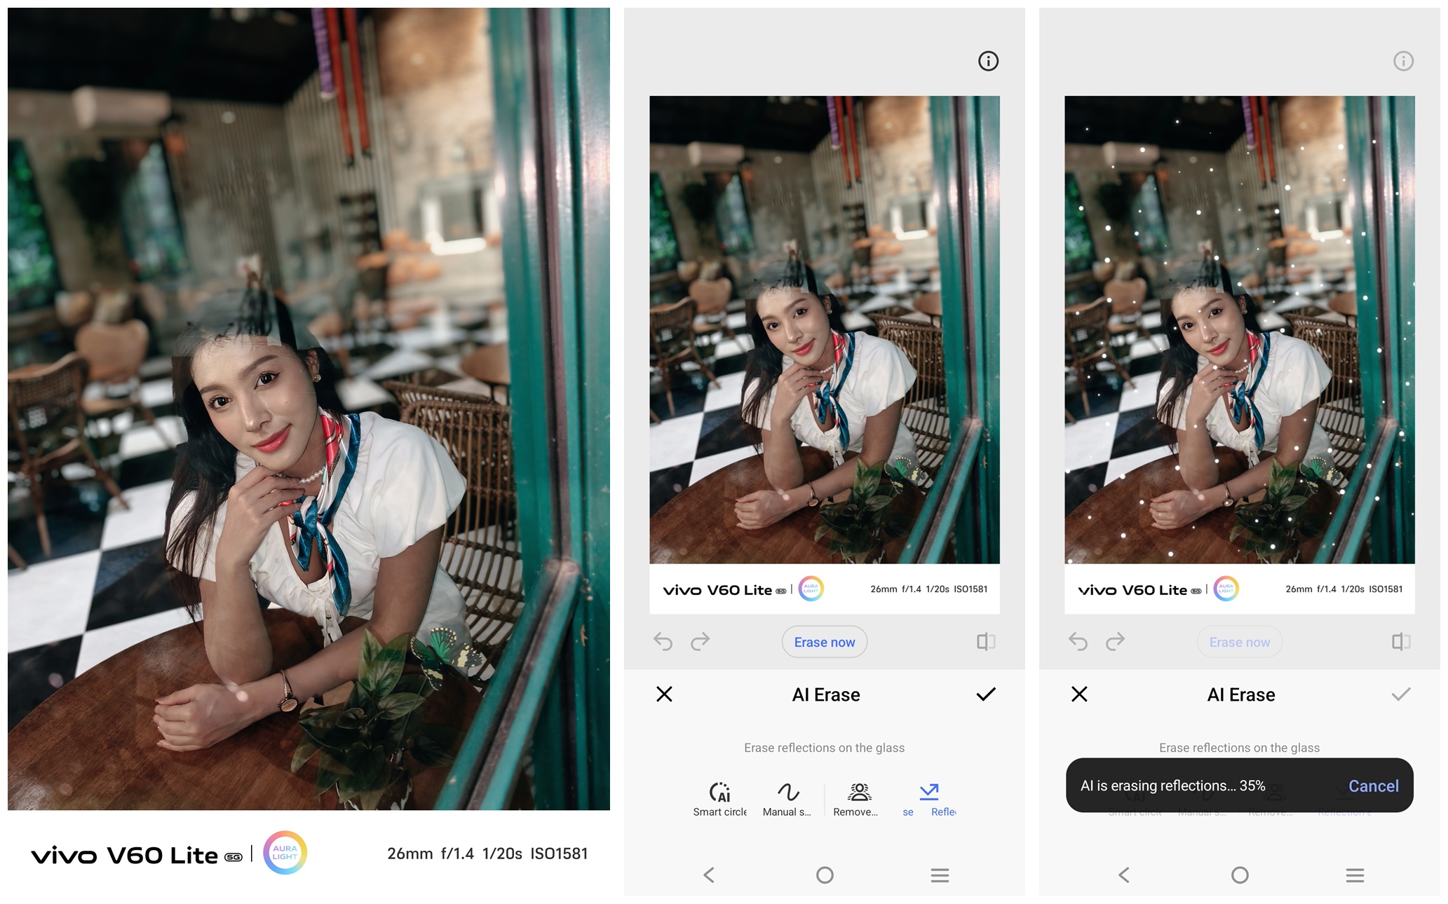Confirm AI Erase with the black checkmark
Image resolution: width=1448 pixels, height=904 pixels.
(985, 694)
